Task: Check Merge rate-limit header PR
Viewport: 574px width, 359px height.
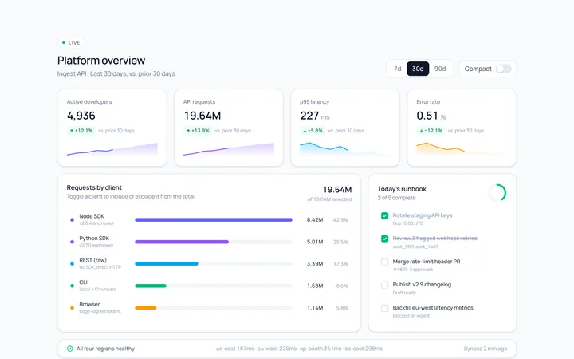Action: pyautogui.click(x=384, y=262)
